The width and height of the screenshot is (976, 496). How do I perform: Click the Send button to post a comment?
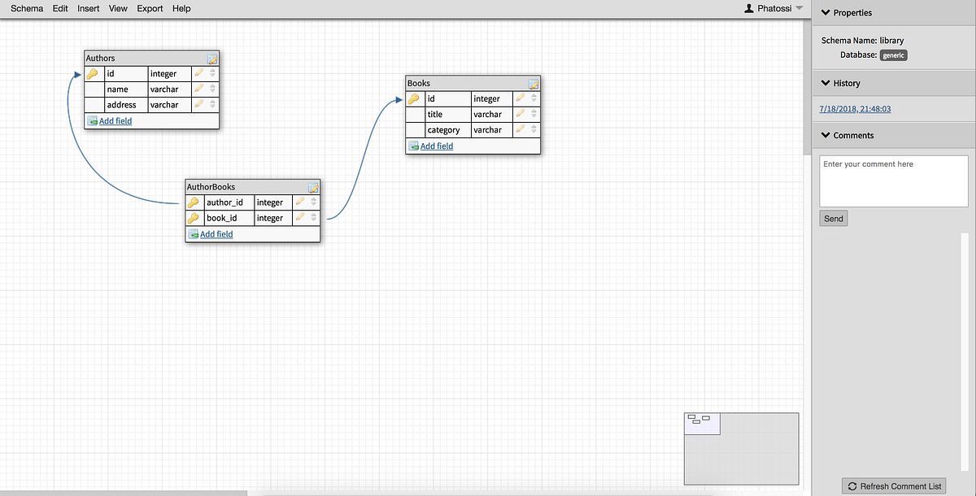tap(833, 218)
